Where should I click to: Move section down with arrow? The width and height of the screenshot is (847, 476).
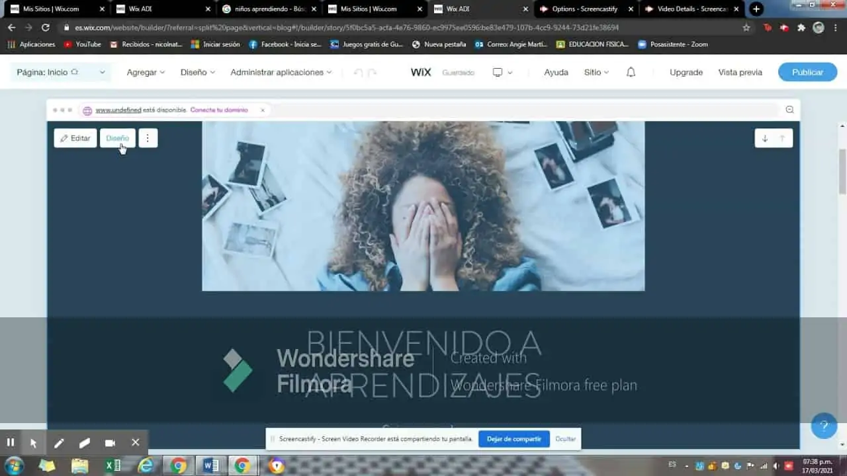click(x=765, y=138)
